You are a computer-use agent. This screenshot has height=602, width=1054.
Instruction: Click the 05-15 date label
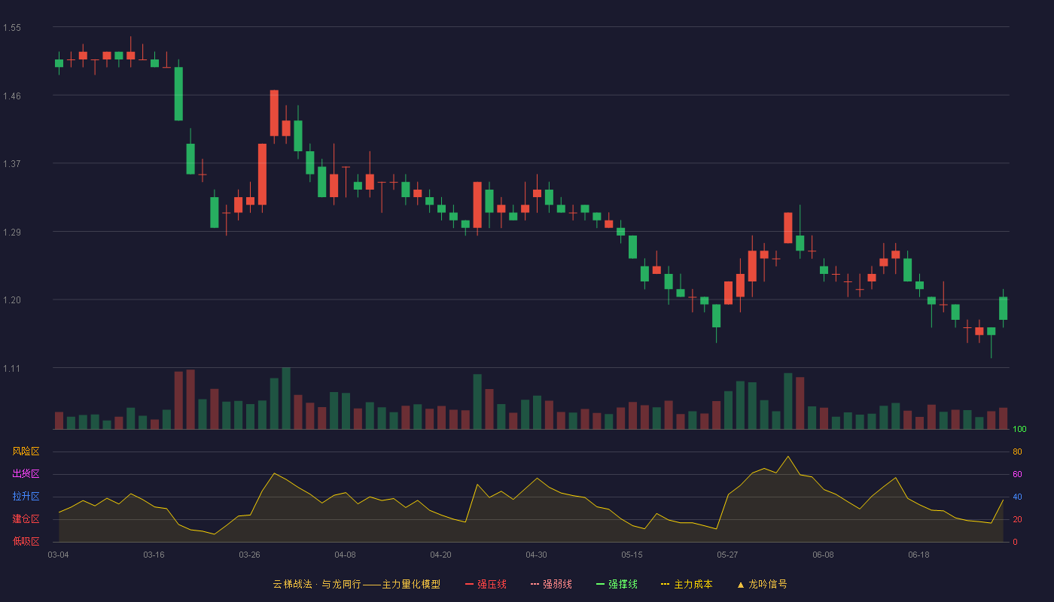[x=632, y=555]
